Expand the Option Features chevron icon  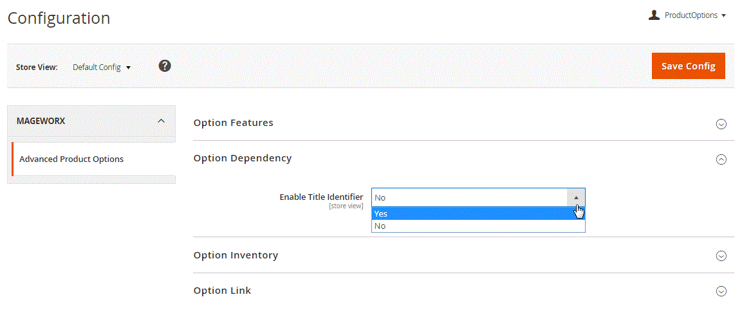(721, 124)
